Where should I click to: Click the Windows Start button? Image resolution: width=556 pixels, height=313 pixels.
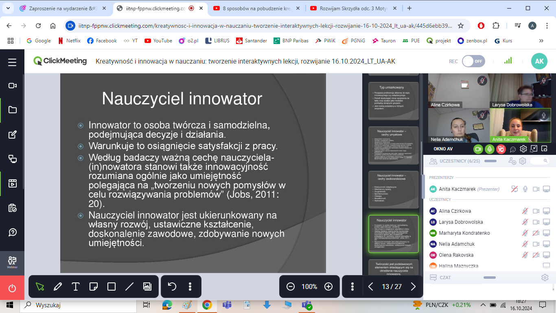pos(10,305)
